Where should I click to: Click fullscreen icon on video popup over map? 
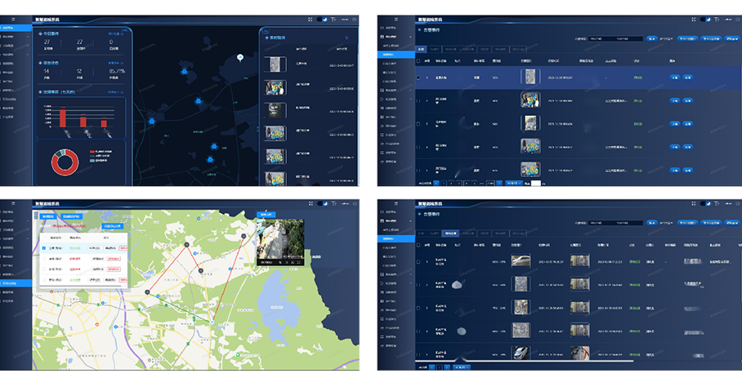[x=299, y=262]
